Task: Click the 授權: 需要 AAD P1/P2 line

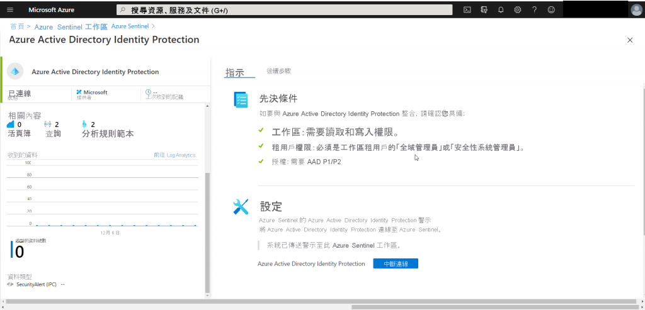Action: pyautogui.click(x=307, y=162)
